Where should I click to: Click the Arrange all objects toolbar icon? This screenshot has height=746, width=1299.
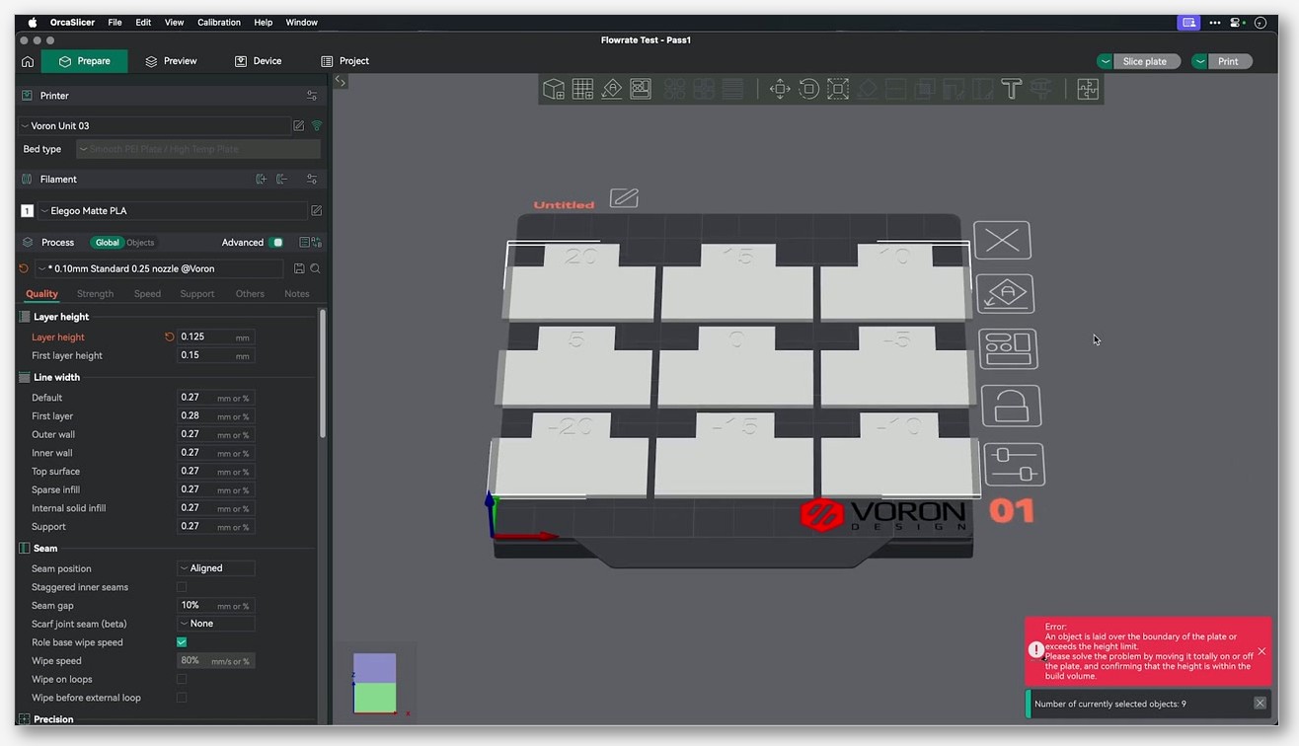pos(641,90)
